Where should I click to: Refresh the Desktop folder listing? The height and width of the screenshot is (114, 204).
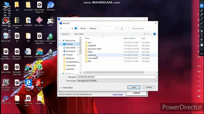pyautogui.click(x=122, y=28)
